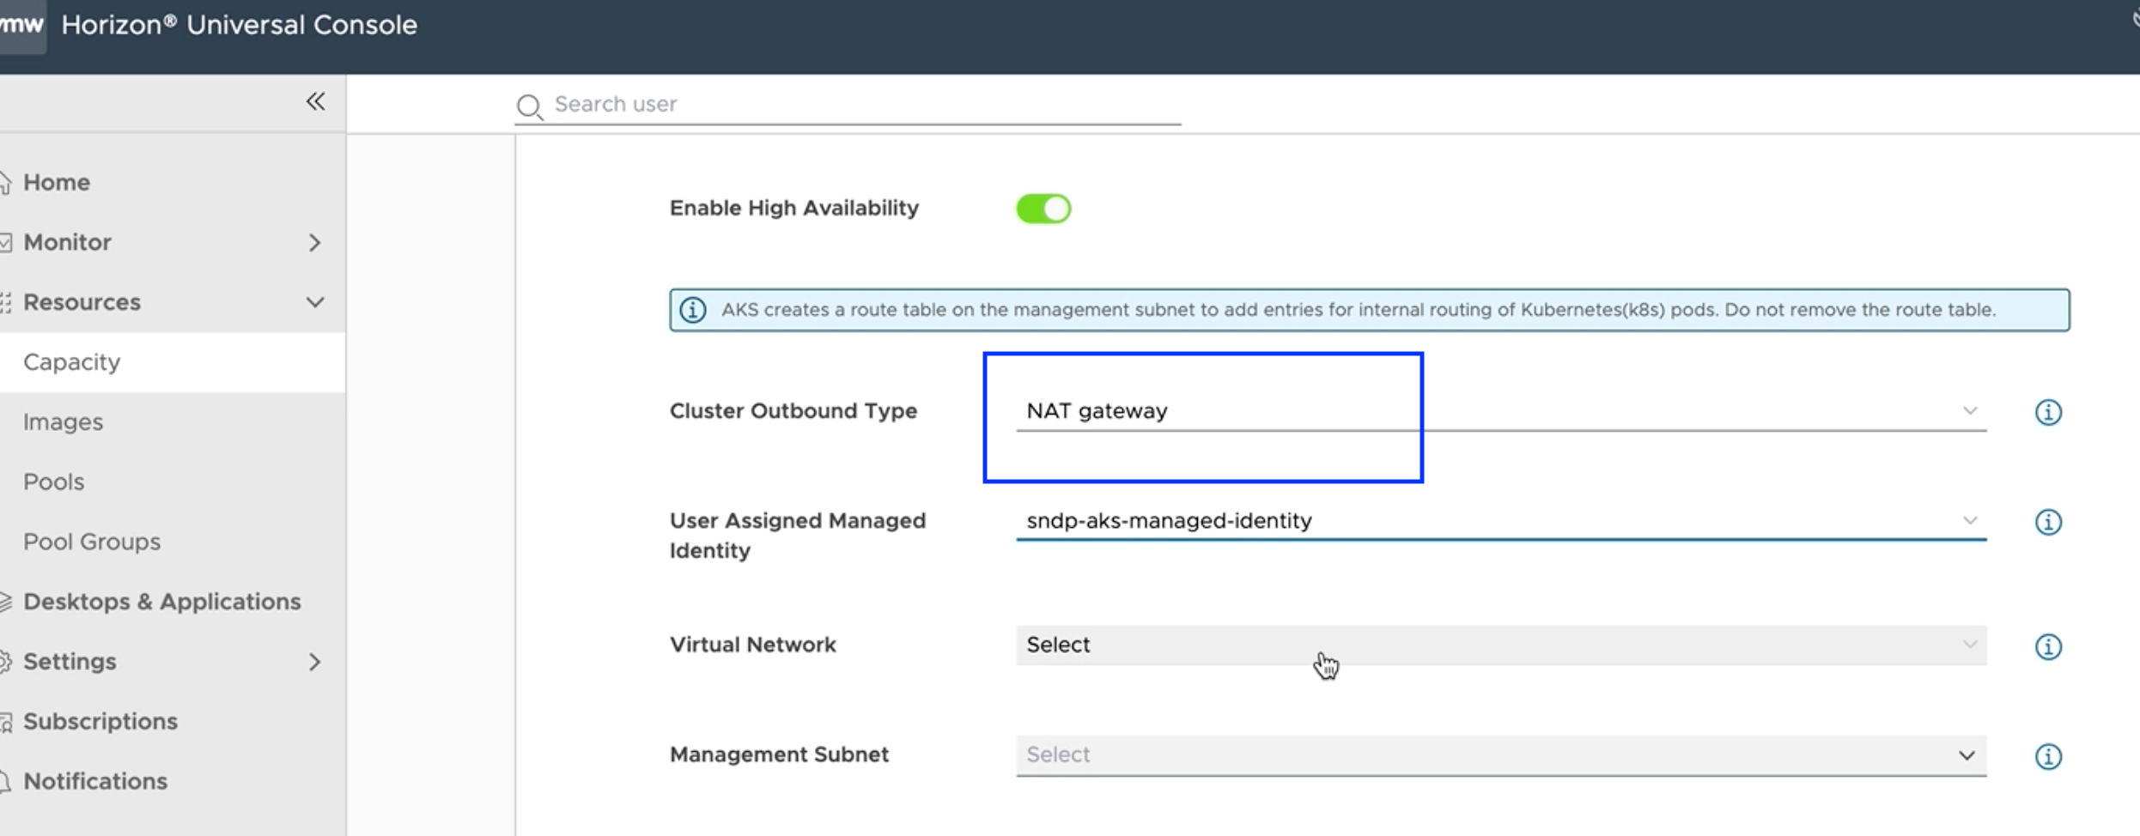Click Horizon Universal Console title
The width and height of the screenshot is (2140, 836).
pyautogui.click(x=240, y=25)
